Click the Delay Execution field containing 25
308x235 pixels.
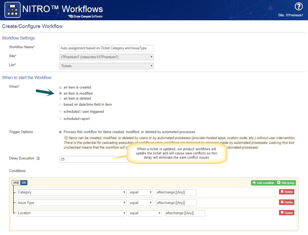[x=93, y=159]
